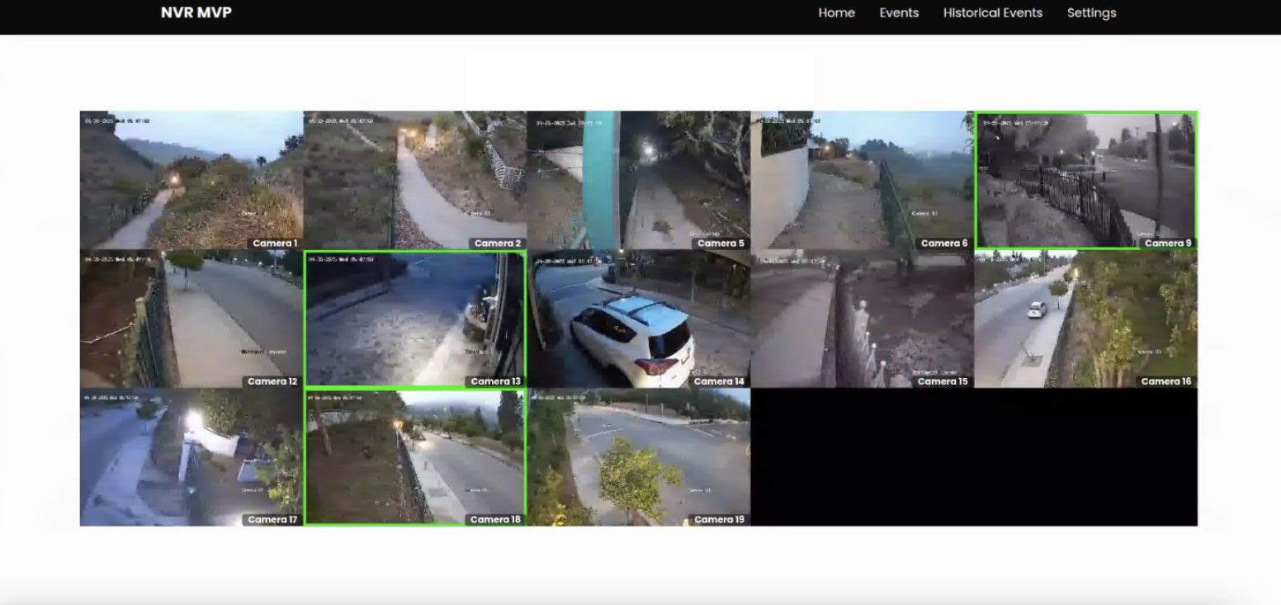Image resolution: width=1281 pixels, height=605 pixels.
Task: Select the Camera 1 video feed
Action: [x=191, y=180]
